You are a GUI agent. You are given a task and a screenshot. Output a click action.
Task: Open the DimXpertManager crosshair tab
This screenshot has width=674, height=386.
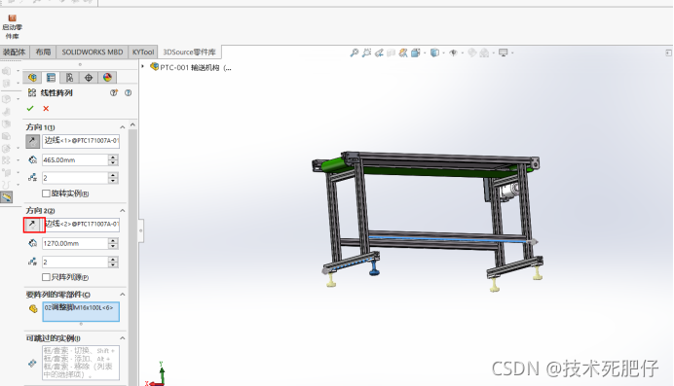89,77
